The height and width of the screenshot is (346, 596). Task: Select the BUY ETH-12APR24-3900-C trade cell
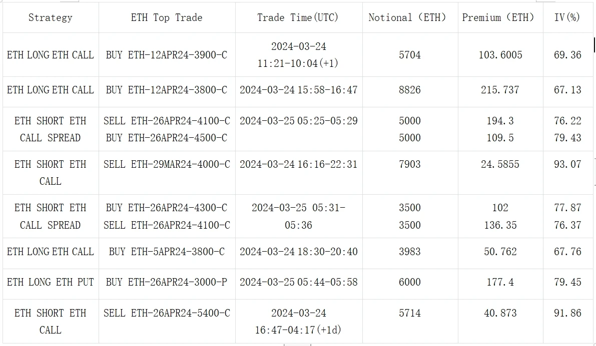click(167, 55)
